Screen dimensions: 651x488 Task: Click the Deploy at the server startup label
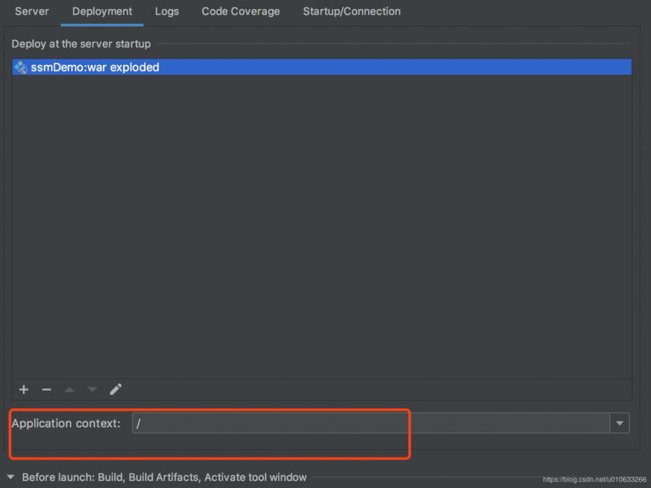[81, 44]
